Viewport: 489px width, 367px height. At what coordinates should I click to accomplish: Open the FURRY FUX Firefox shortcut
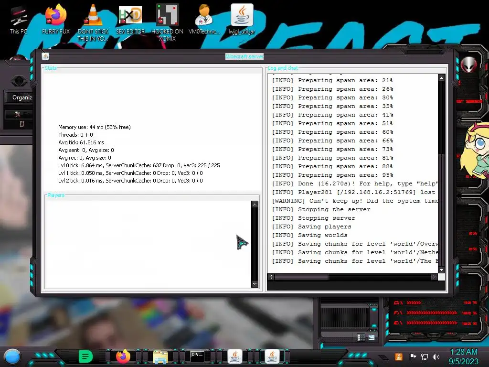(x=55, y=19)
